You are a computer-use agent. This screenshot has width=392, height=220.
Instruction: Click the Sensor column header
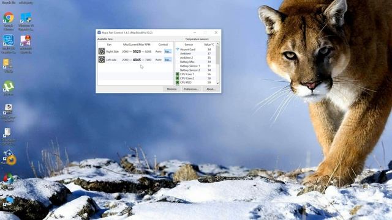pos(189,45)
